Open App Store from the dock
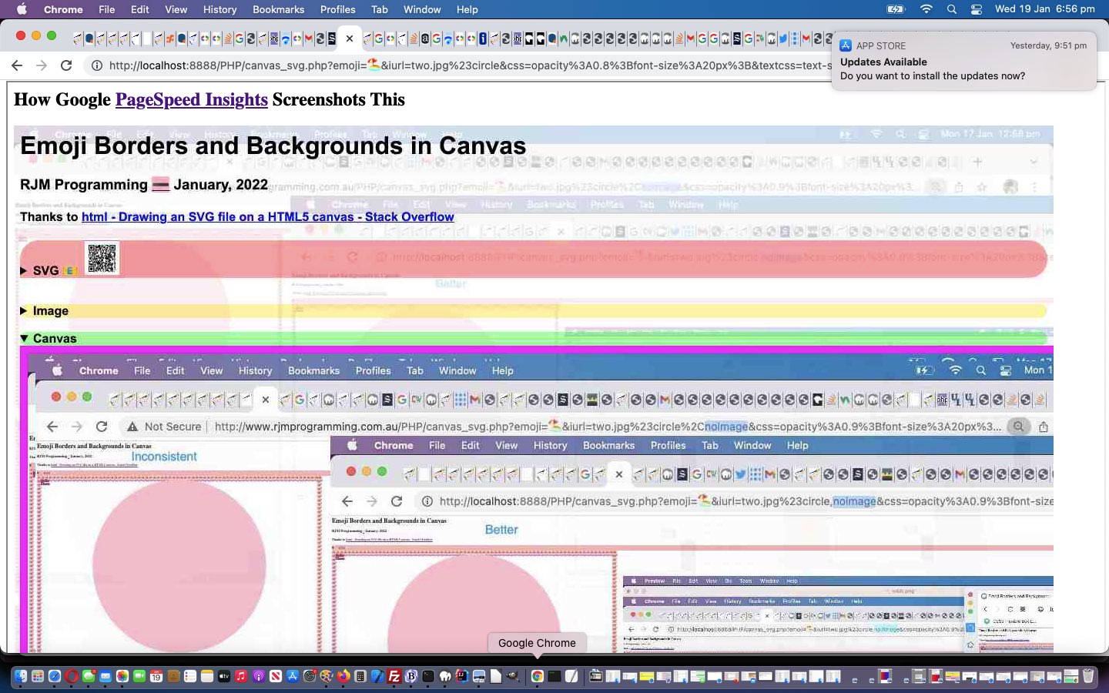 tap(293, 677)
